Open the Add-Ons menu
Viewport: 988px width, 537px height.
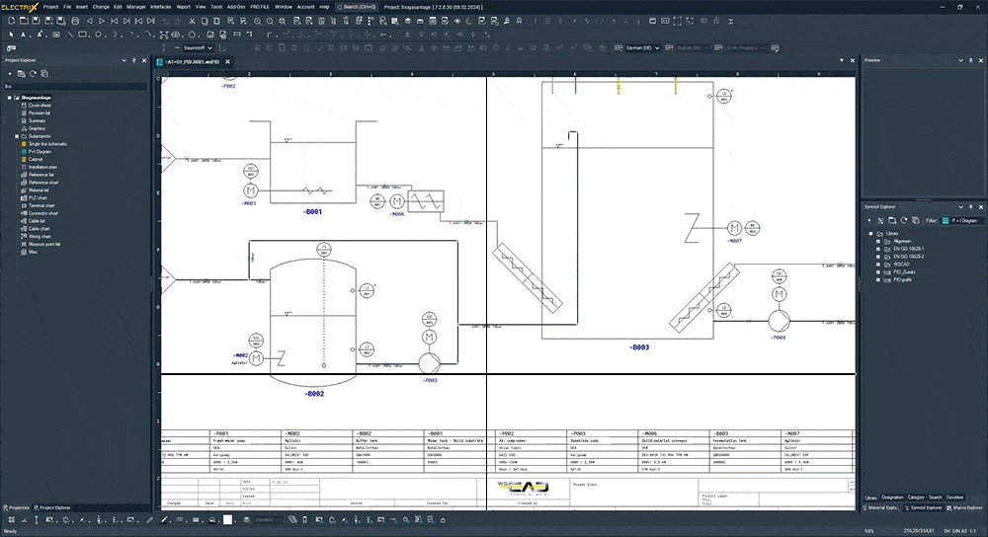pos(236,7)
